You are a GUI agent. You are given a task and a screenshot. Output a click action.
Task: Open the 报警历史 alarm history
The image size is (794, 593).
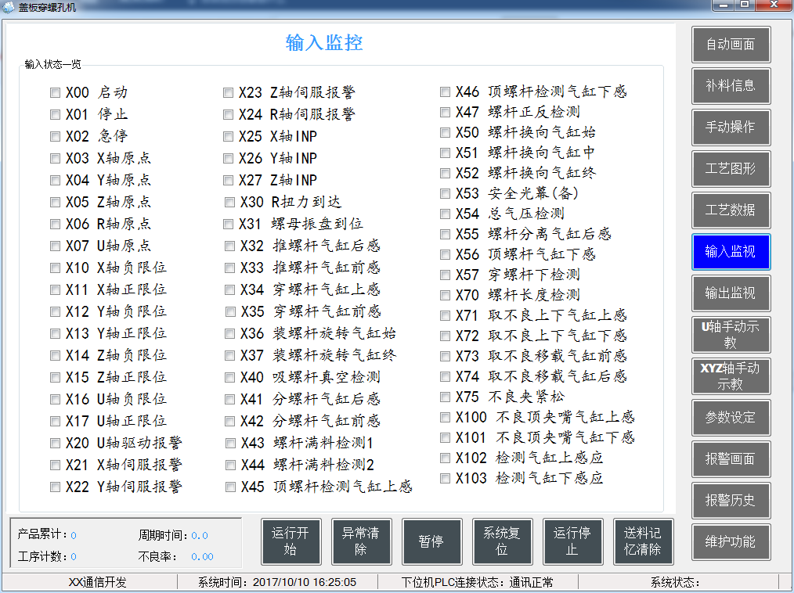[731, 501]
